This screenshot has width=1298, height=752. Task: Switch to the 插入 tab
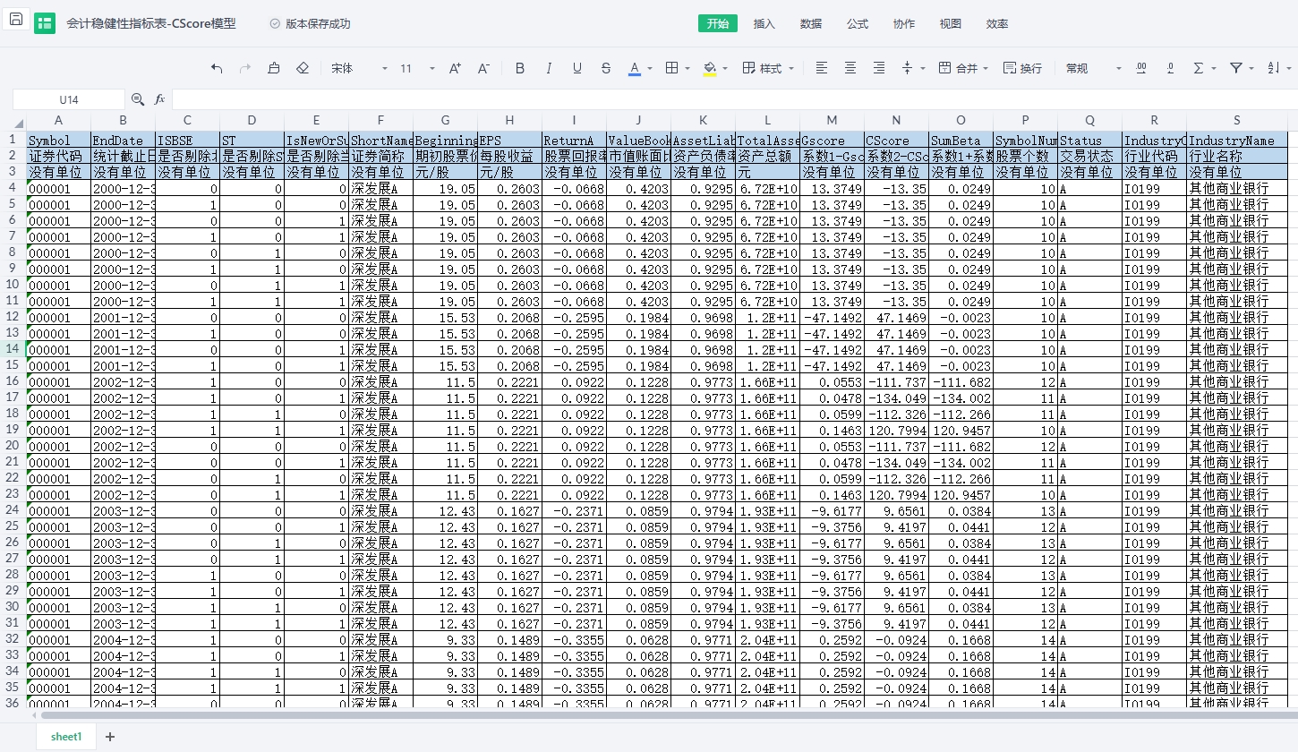pos(764,24)
